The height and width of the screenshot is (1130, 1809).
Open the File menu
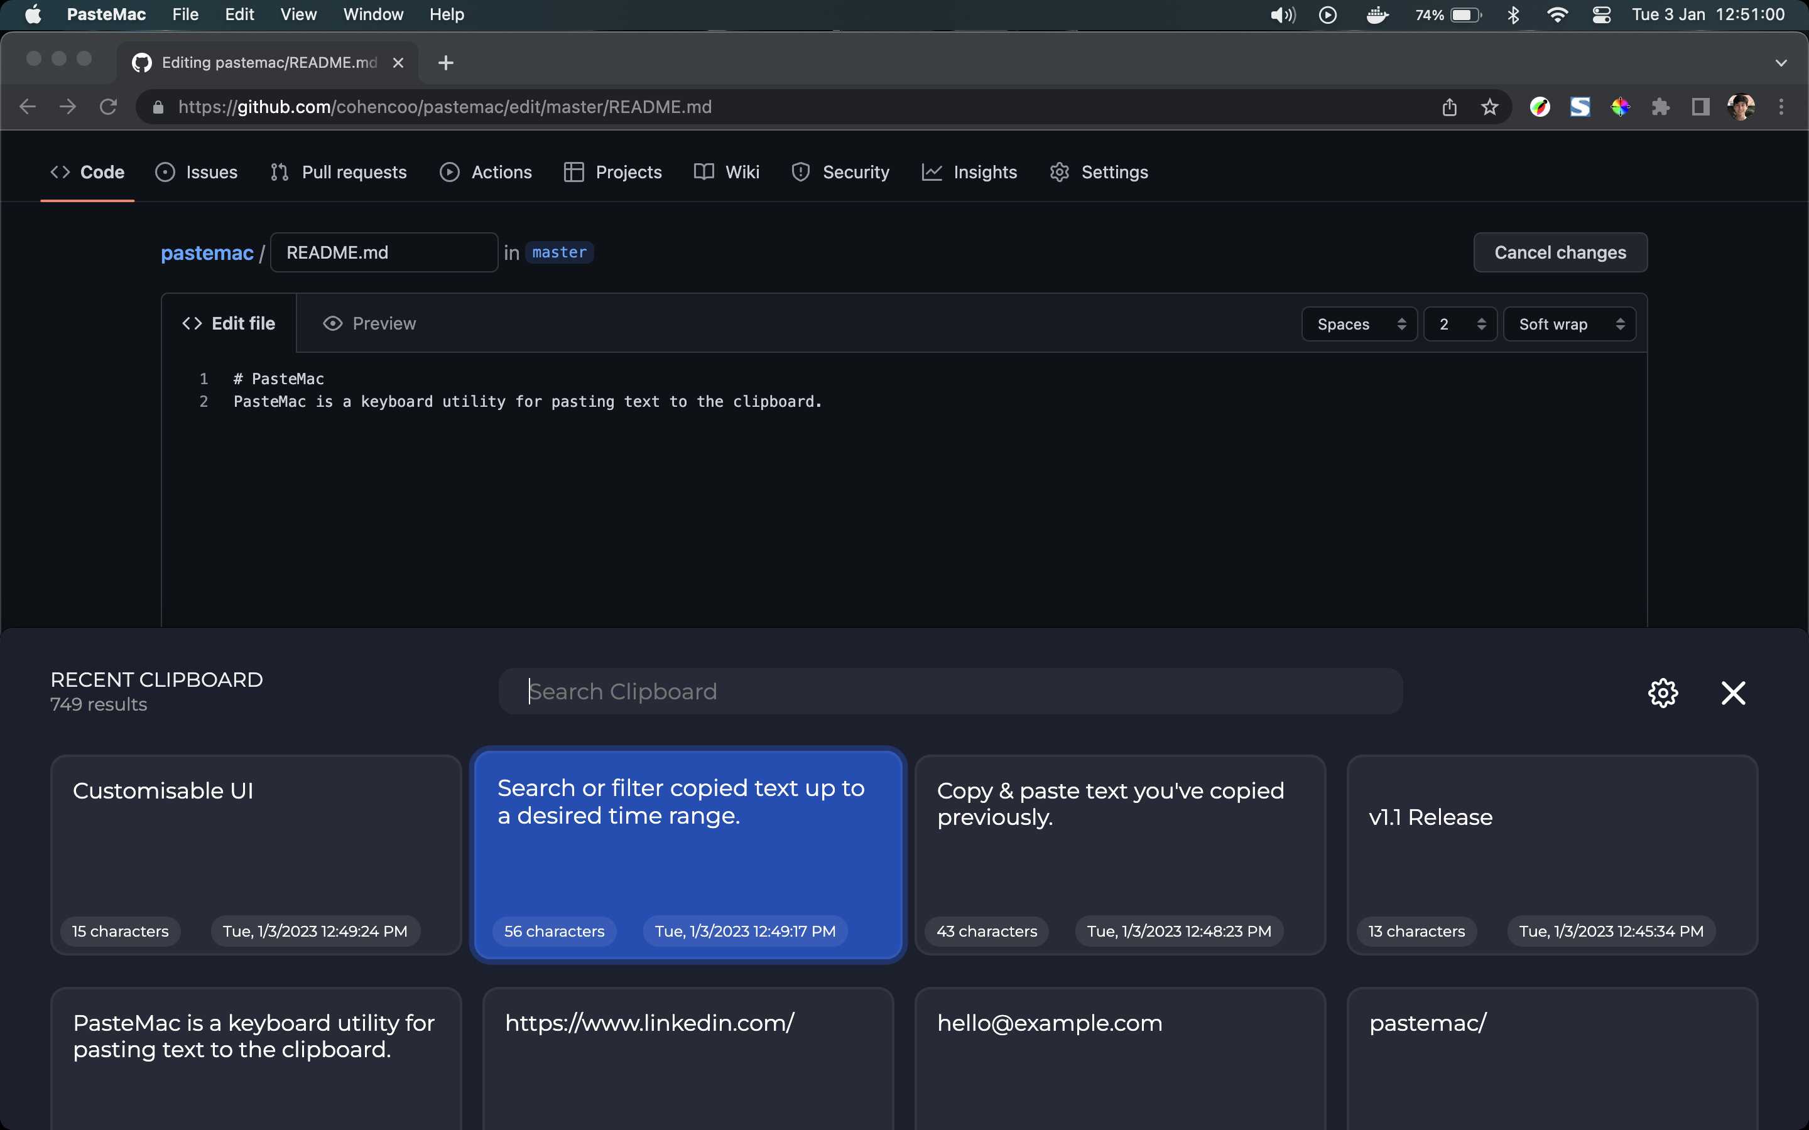coord(185,14)
